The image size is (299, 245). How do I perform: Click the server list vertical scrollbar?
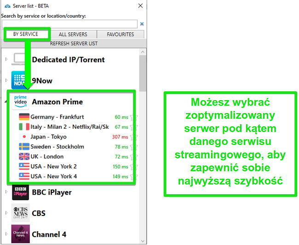click(143, 74)
